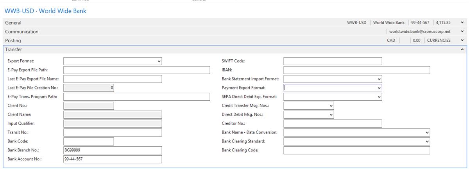
Task: Click the General FastTab header
Action: coord(234,23)
